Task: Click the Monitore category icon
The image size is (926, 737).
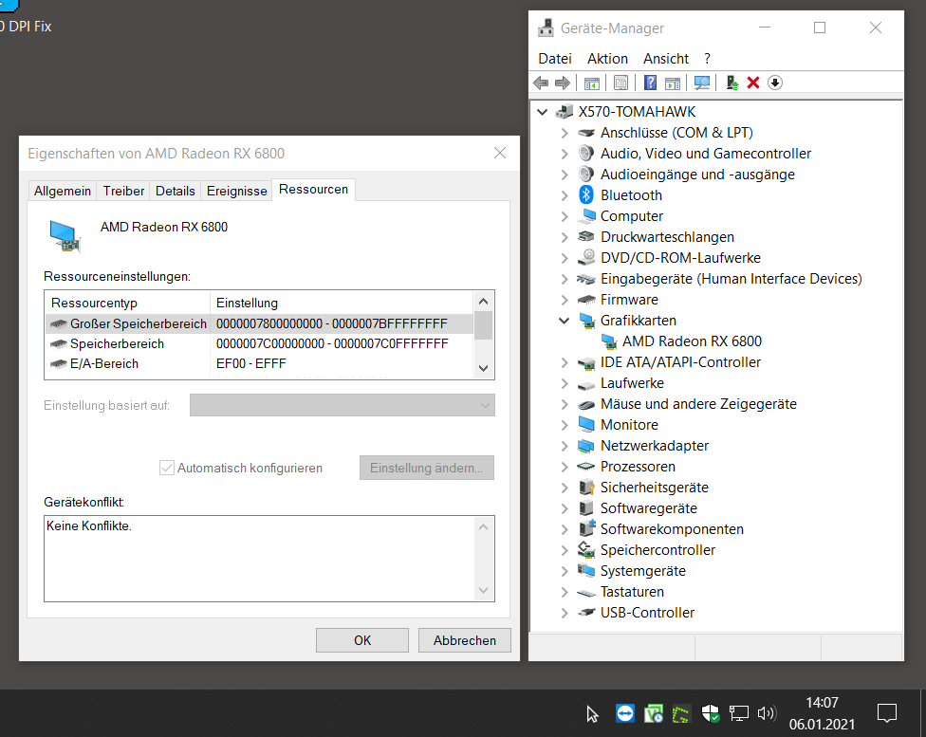Action: coord(586,425)
